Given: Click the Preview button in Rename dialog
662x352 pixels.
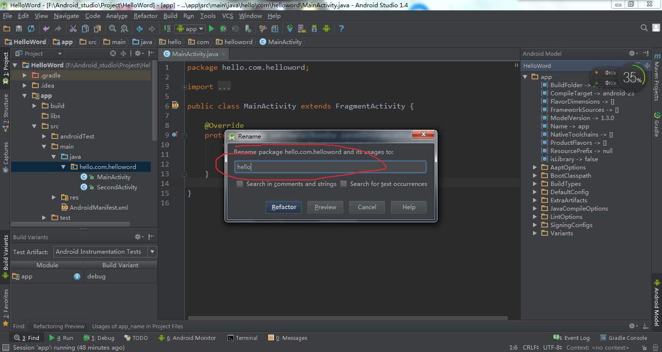Looking at the screenshot, I should [325, 207].
